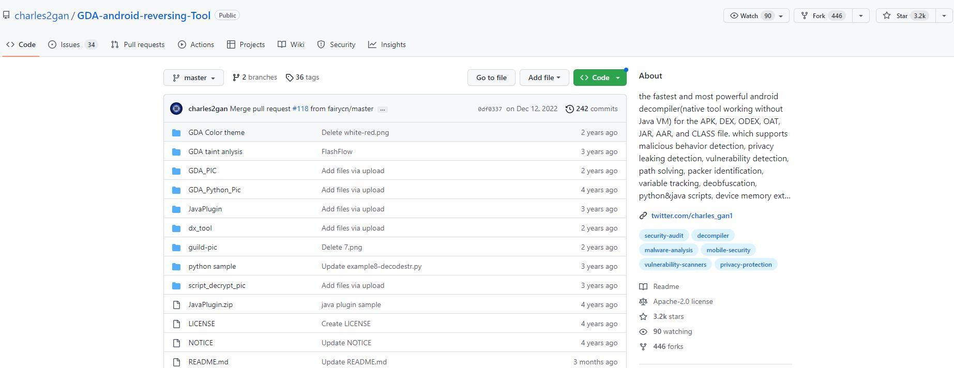Select the mobile-security topic tag
The height and width of the screenshot is (368, 954).
[729, 250]
